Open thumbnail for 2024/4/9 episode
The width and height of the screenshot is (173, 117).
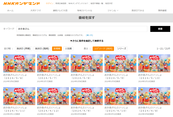pos(87,96)
